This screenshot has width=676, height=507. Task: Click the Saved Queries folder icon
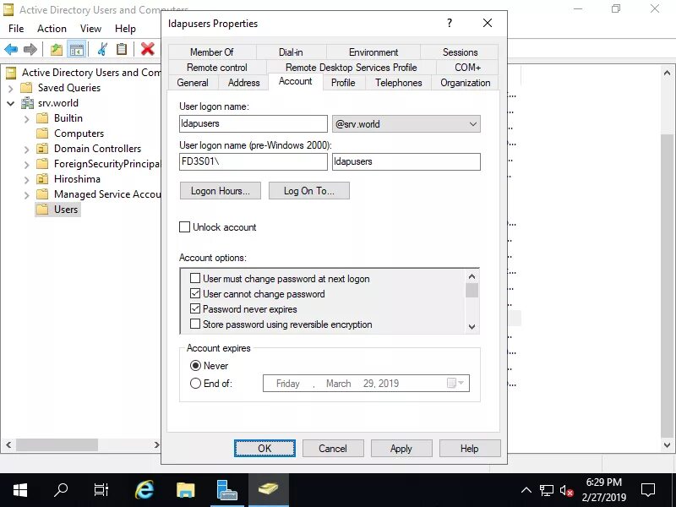click(27, 88)
